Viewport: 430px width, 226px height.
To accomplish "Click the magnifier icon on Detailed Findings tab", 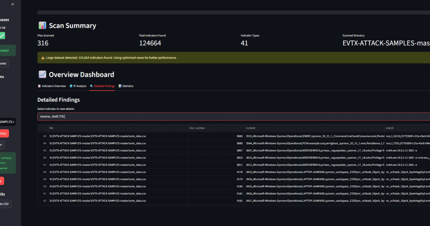I will point(91,86).
